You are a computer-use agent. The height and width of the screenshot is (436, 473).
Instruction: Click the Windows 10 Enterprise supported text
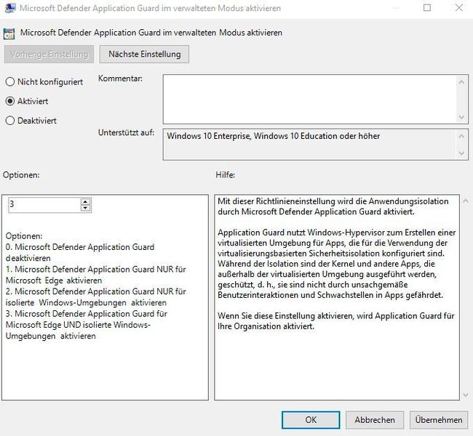click(274, 136)
